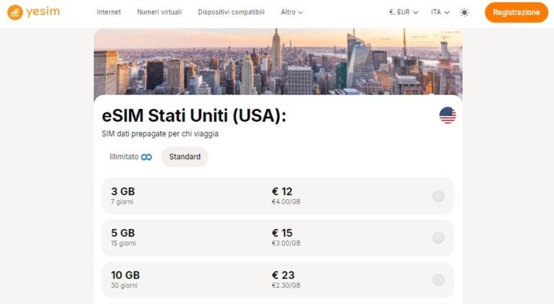Select the 10 GB plan radio button
Image resolution: width=554 pixels, height=304 pixels.
438,280
